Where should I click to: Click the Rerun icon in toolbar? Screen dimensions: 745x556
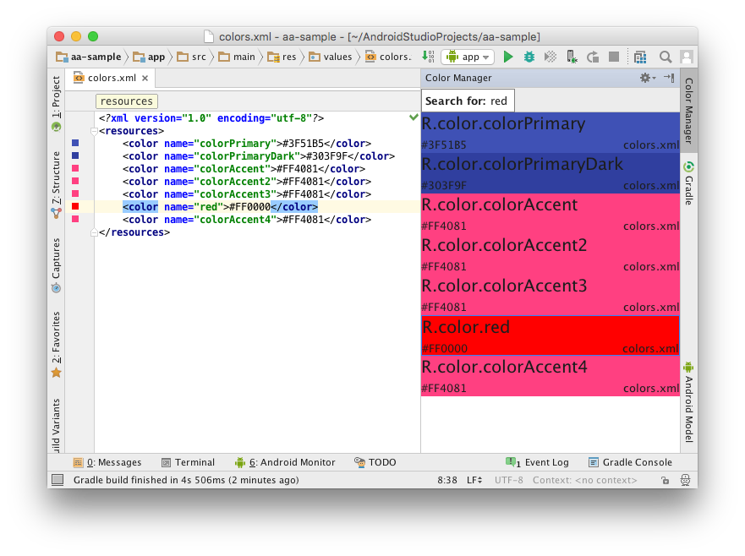pos(593,57)
